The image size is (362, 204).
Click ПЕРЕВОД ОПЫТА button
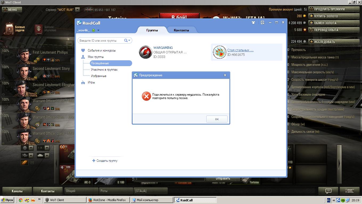(334, 30)
